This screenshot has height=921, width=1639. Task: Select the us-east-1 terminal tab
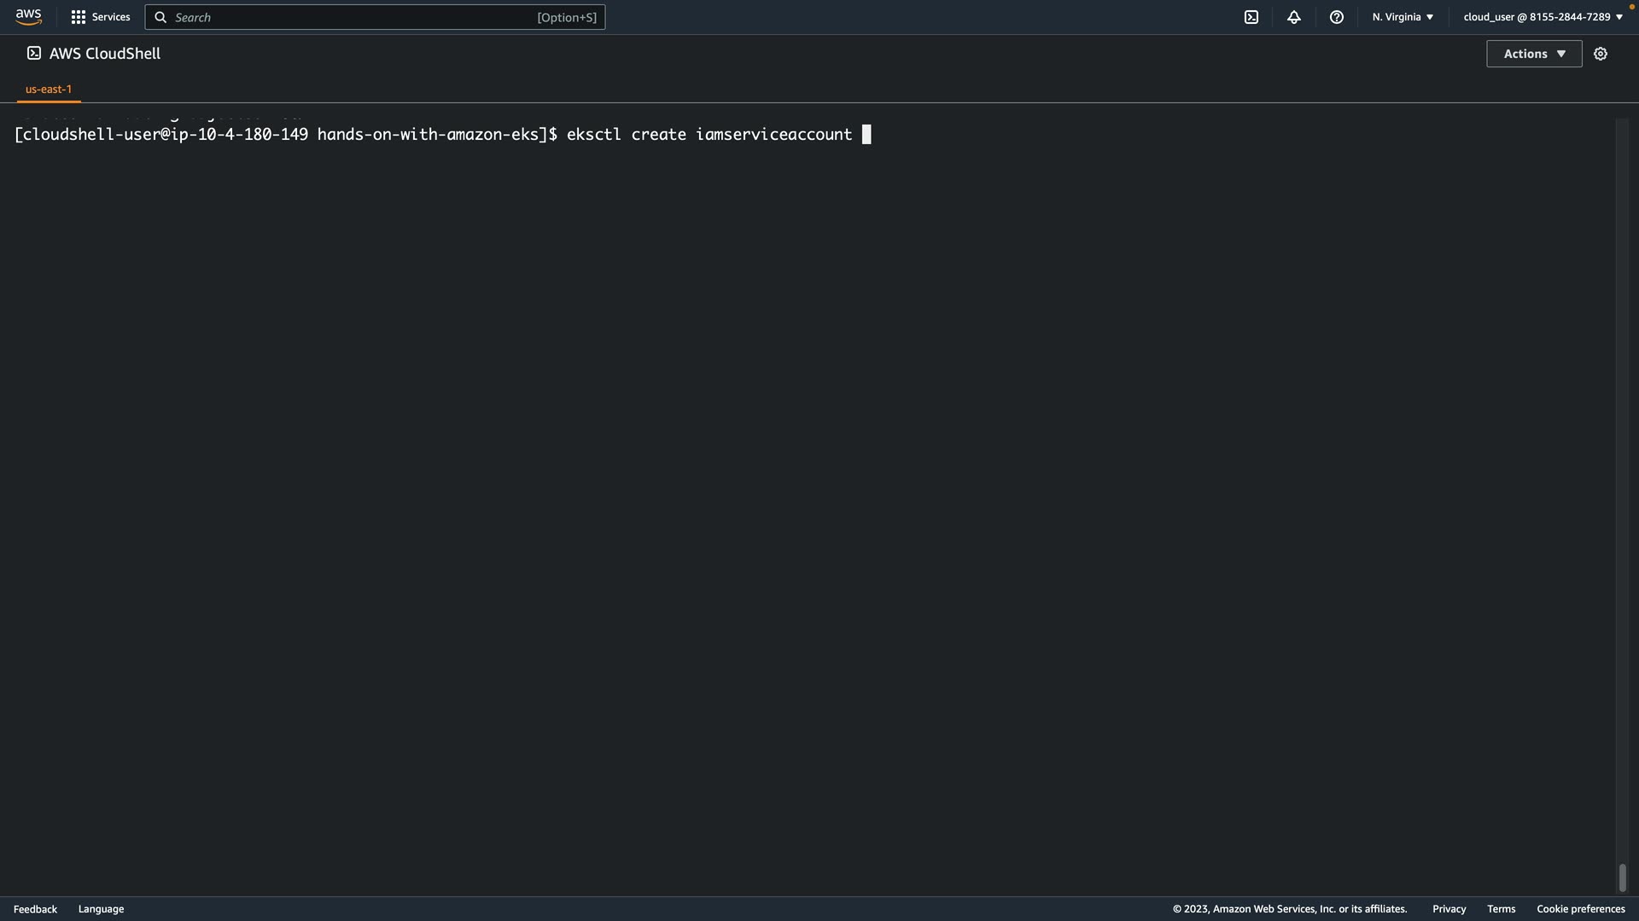49,89
